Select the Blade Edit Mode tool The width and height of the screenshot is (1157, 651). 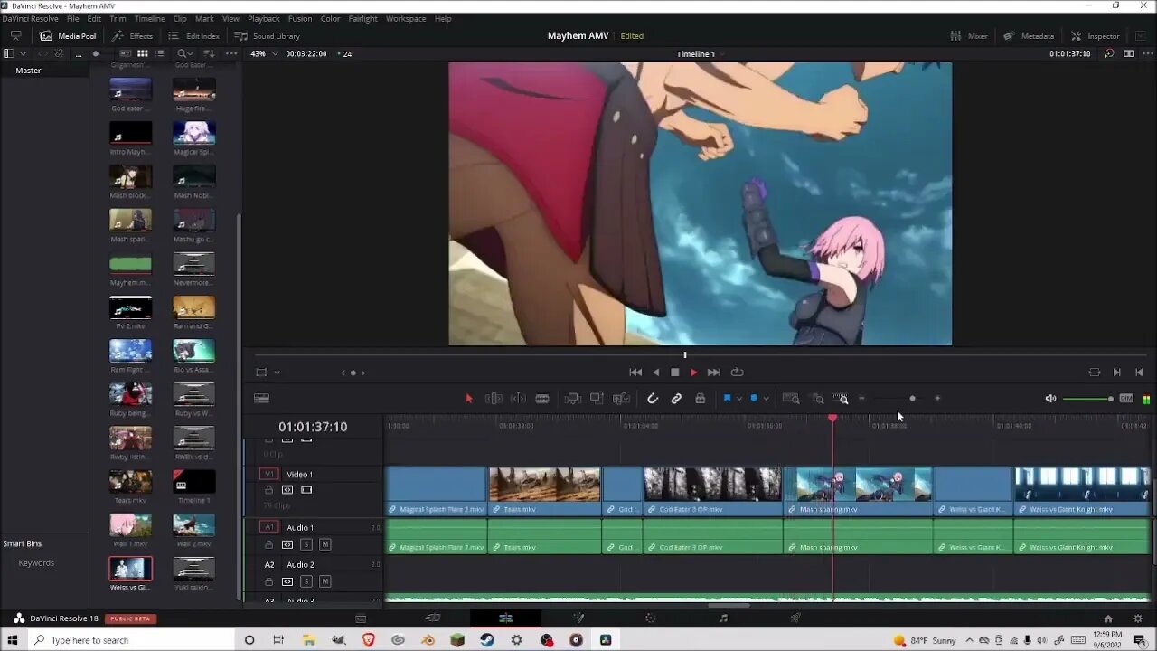(542, 399)
